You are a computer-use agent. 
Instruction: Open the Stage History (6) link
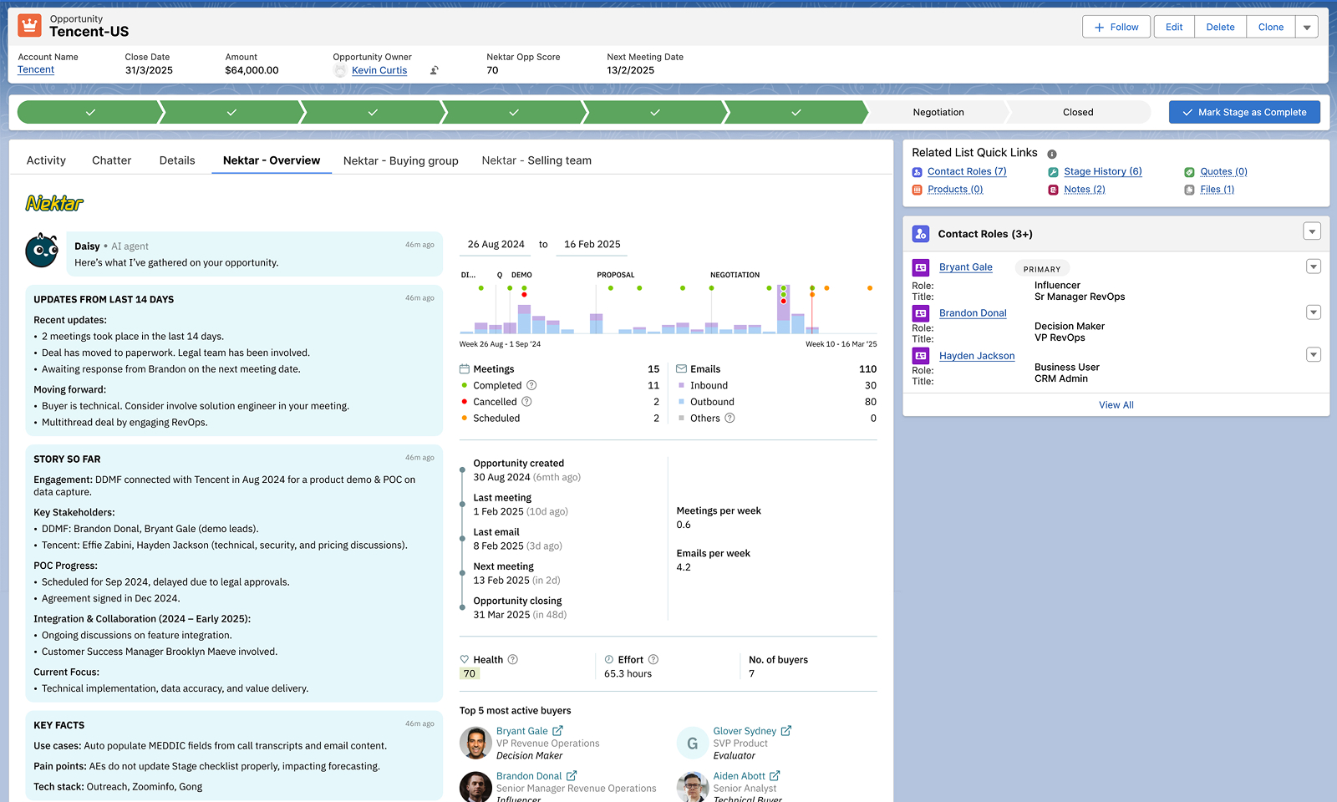pyautogui.click(x=1103, y=172)
